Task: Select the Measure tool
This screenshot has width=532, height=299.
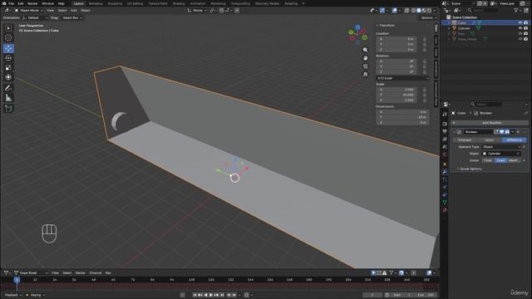Action: pos(8,98)
